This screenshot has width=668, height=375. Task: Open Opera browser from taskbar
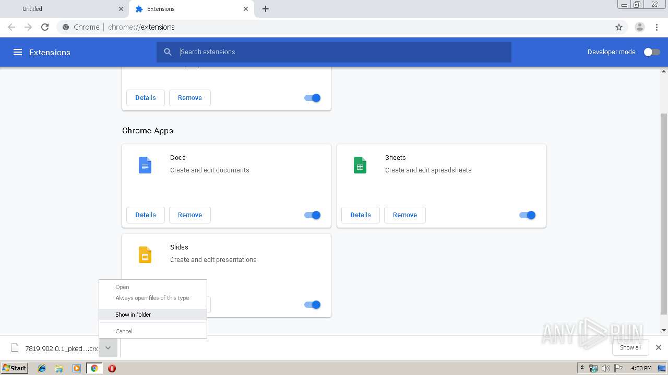[112, 368]
